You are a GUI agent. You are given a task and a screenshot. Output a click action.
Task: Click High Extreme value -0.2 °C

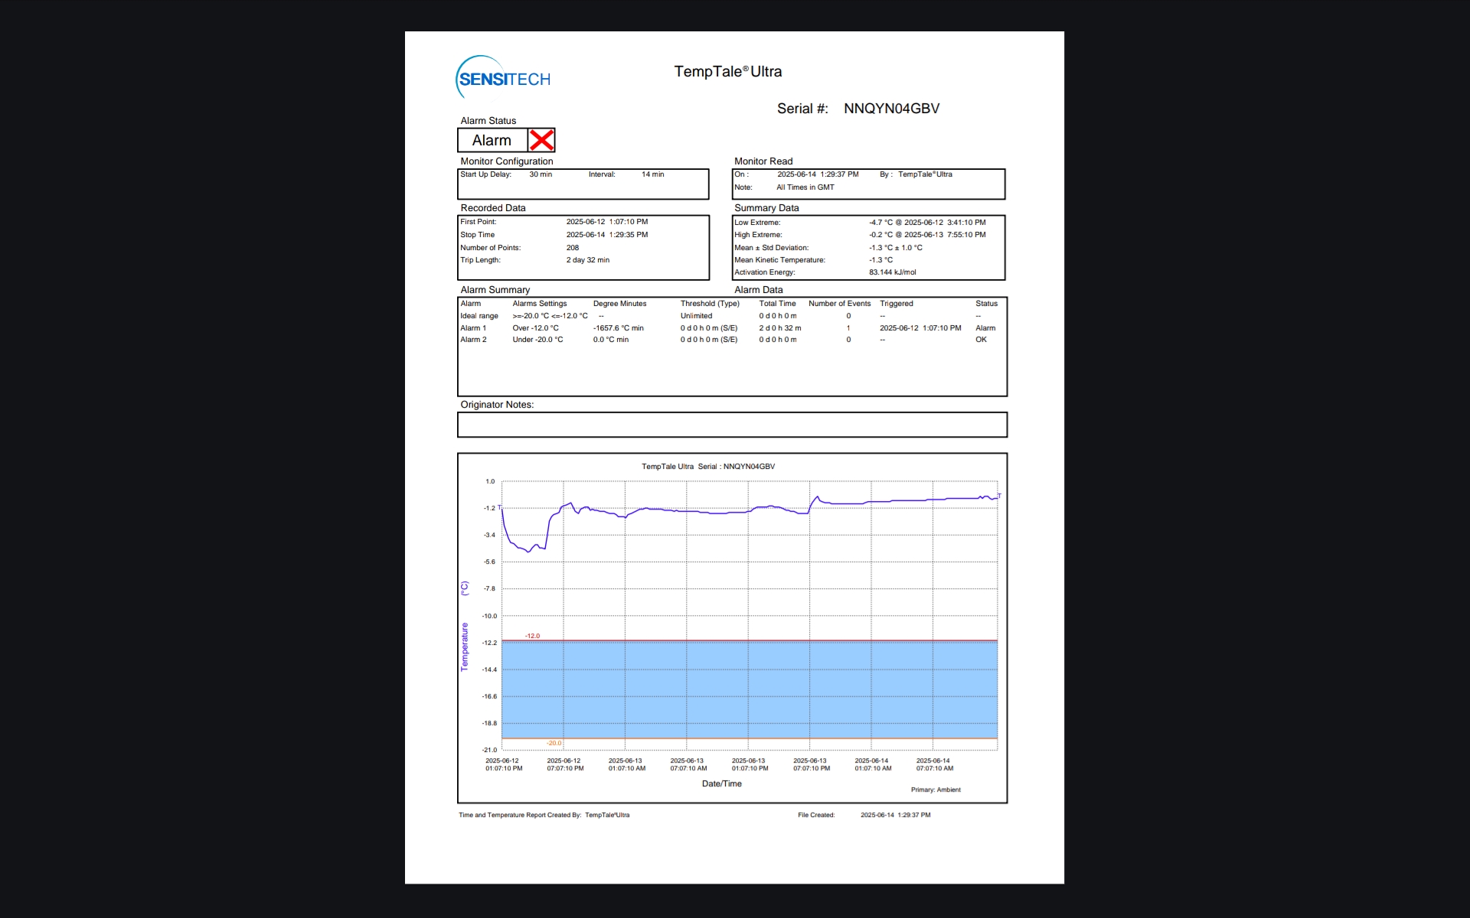880,235
